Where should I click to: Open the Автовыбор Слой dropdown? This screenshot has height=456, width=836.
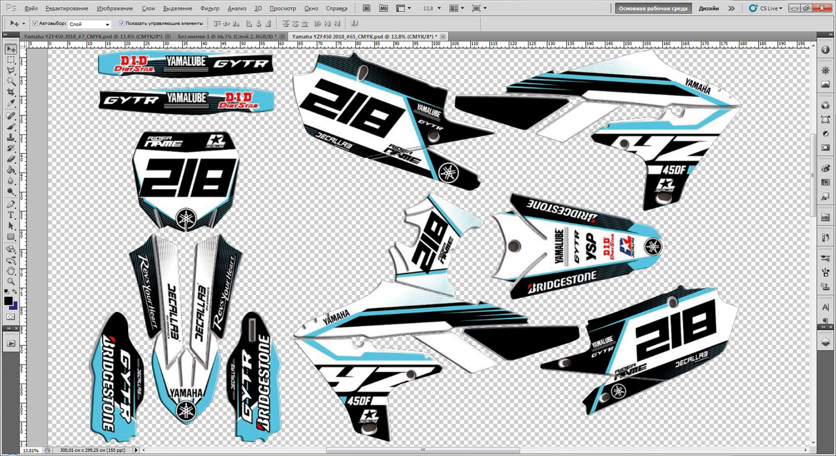tap(89, 23)
